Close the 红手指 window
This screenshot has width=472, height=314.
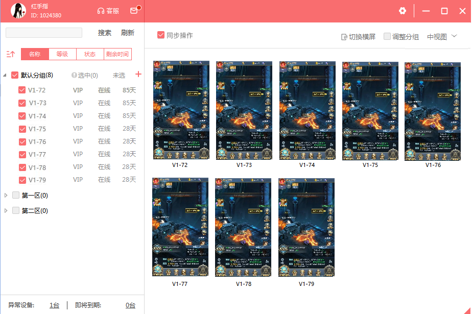pyautogui.click(x=462, y=11)
